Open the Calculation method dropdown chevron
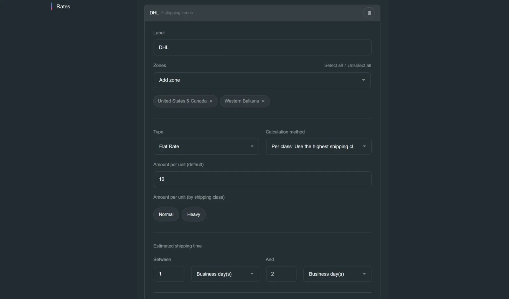509x299 pixels. coord(365,146)
